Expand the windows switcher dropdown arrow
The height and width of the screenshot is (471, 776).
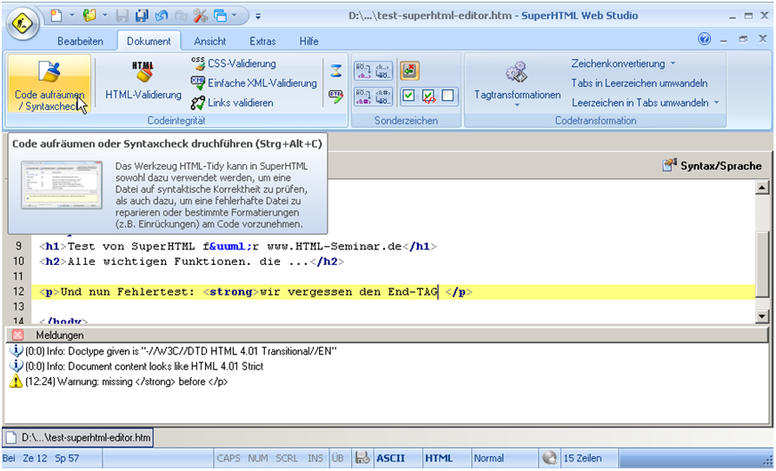point(235,16)
